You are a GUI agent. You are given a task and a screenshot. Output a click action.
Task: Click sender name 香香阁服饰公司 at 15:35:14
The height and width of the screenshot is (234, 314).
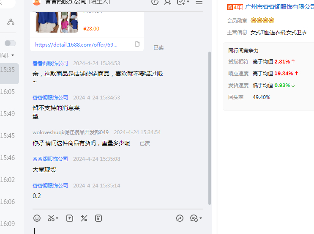coord(50,186)
